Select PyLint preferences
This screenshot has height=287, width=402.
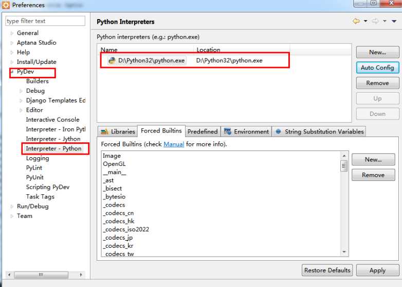[x=34, y=168]
